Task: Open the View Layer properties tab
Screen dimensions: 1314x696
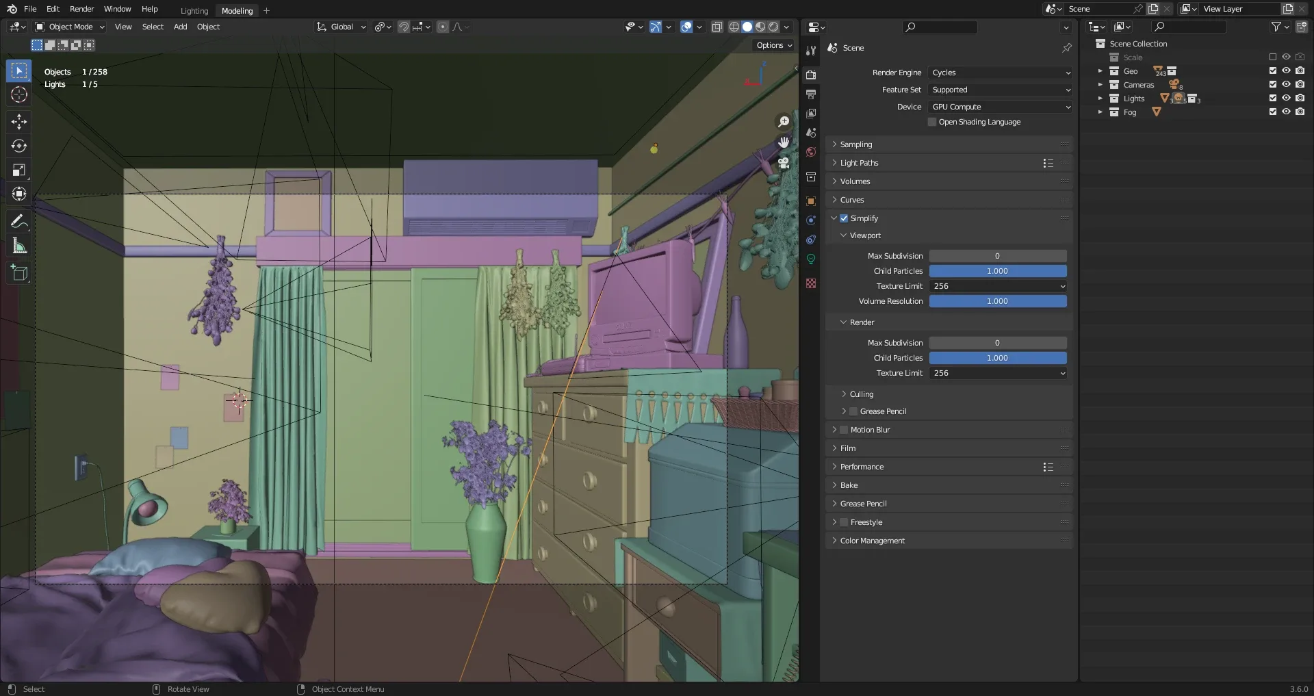Action: coord(811,113)
